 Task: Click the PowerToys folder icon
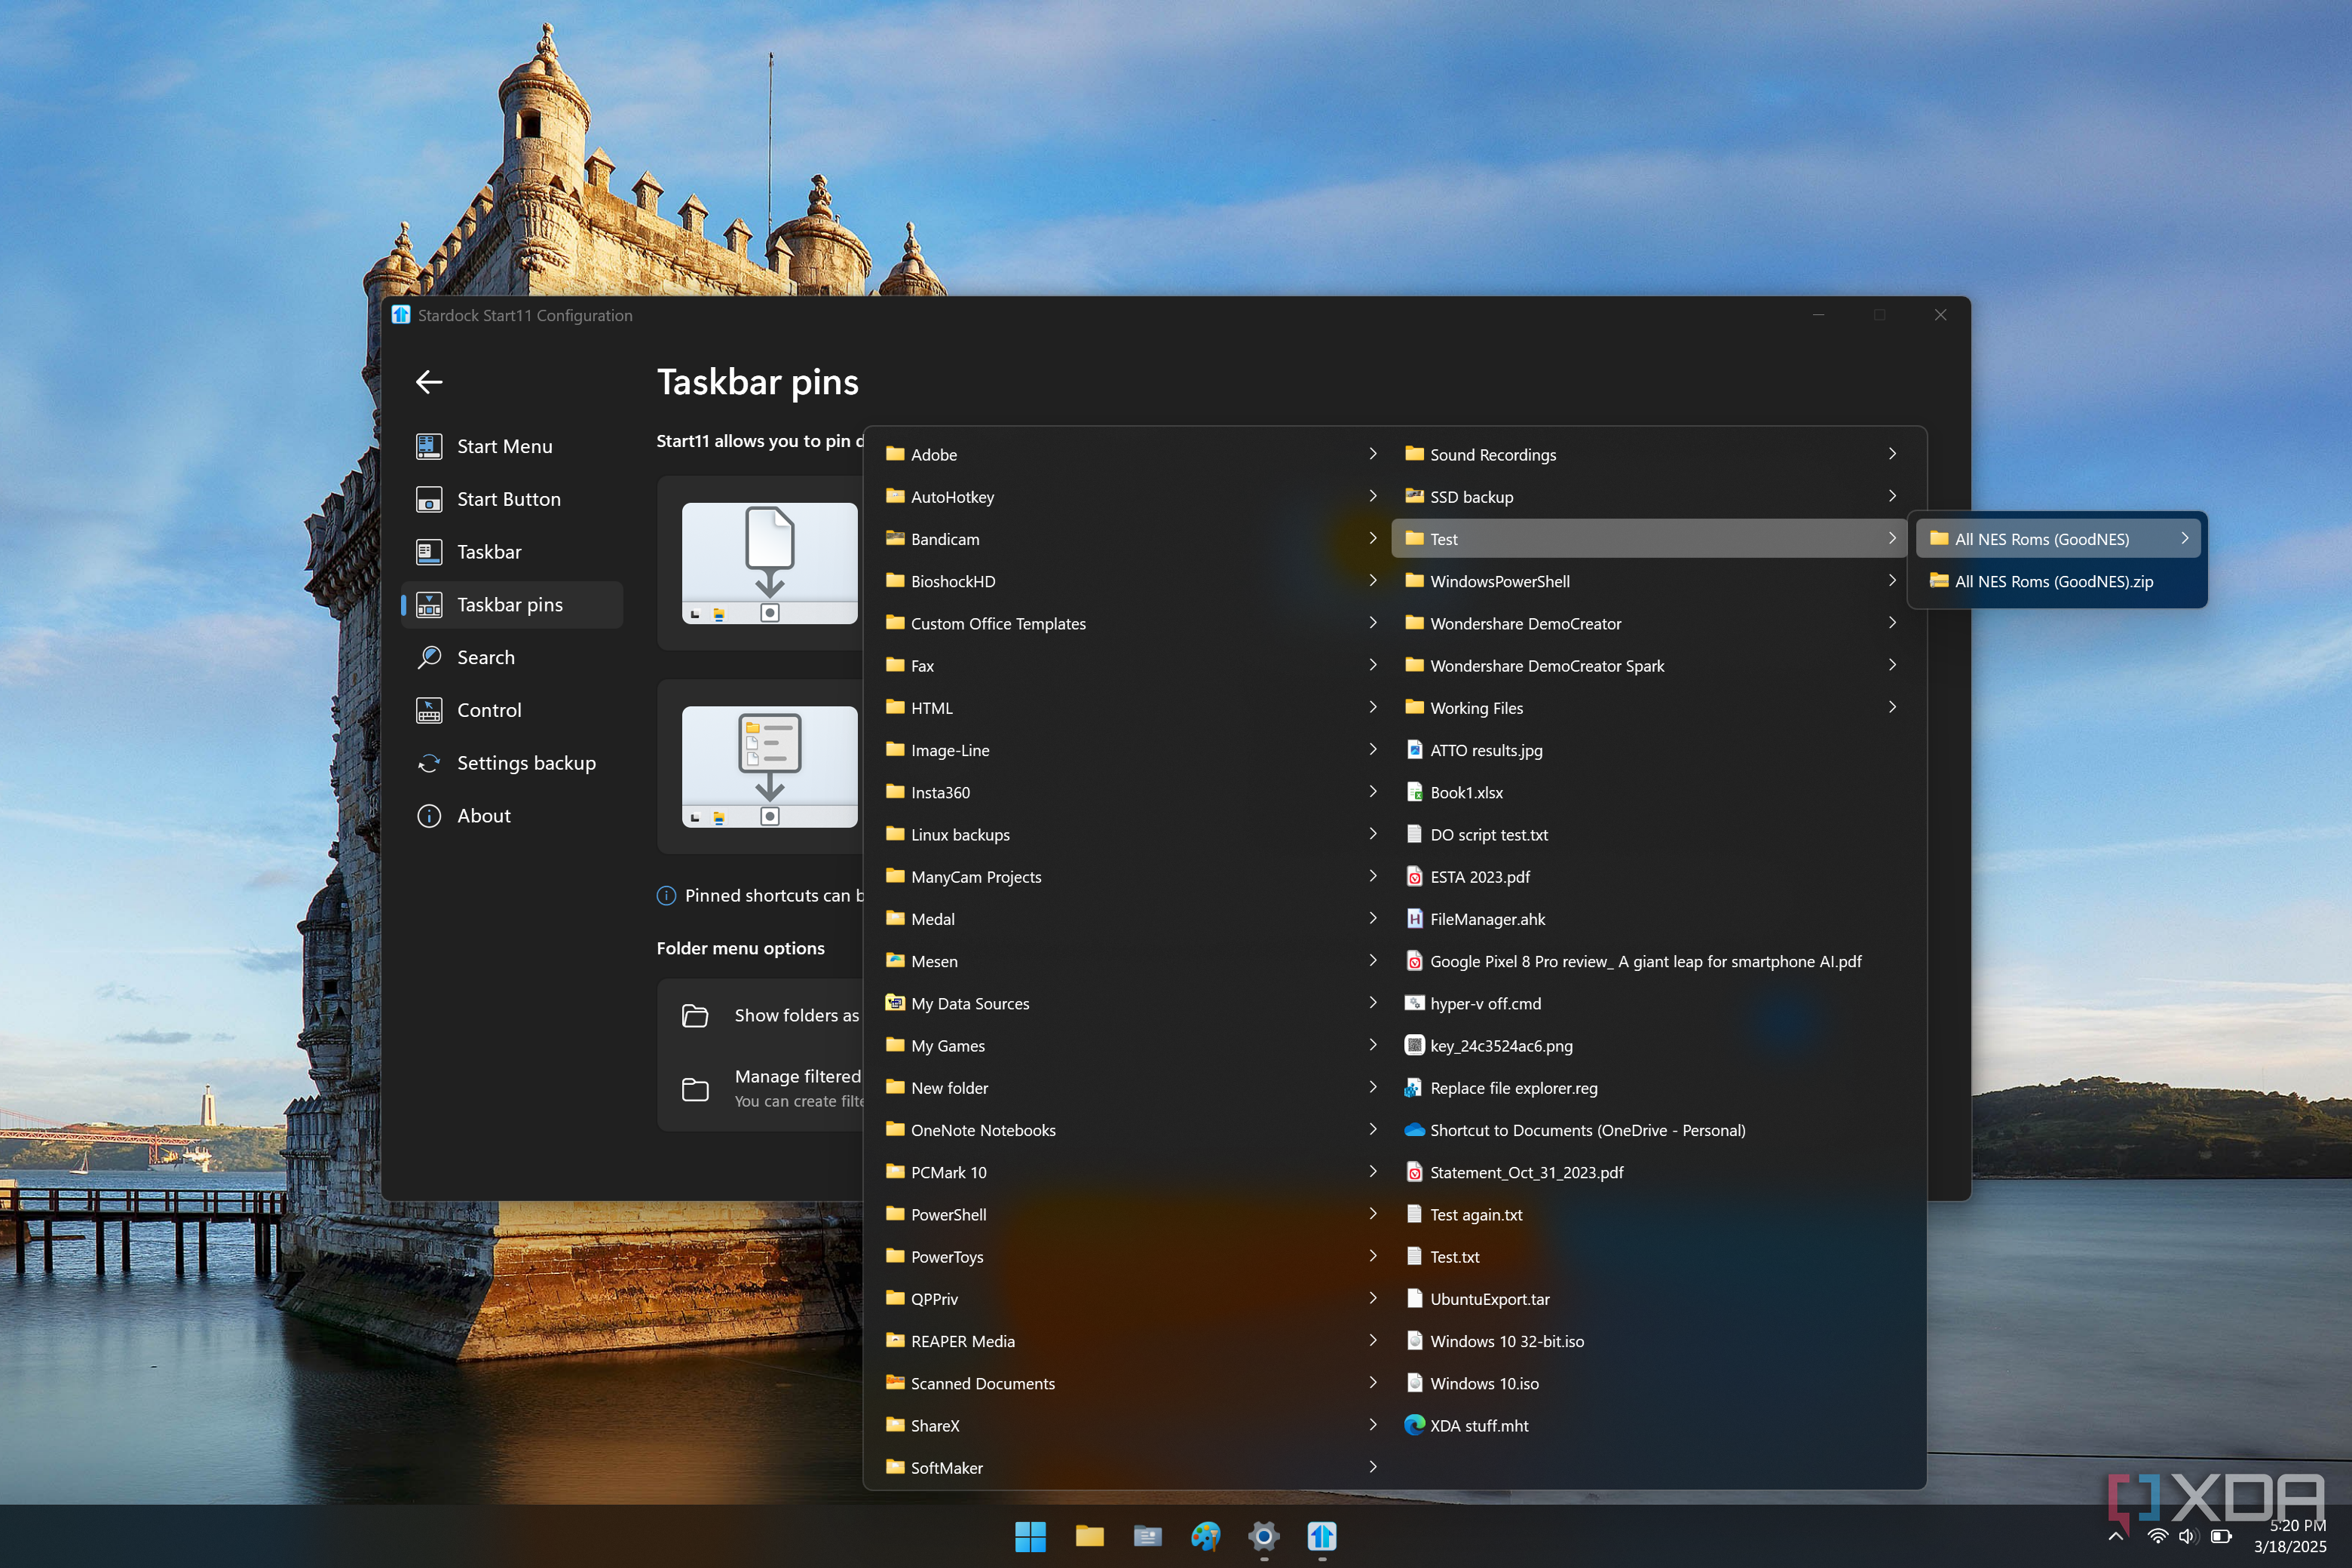pos(895,1256)
